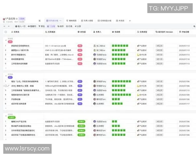
Task: Click 技术任务 type in purple group row 4
Action: coord(142,95)
